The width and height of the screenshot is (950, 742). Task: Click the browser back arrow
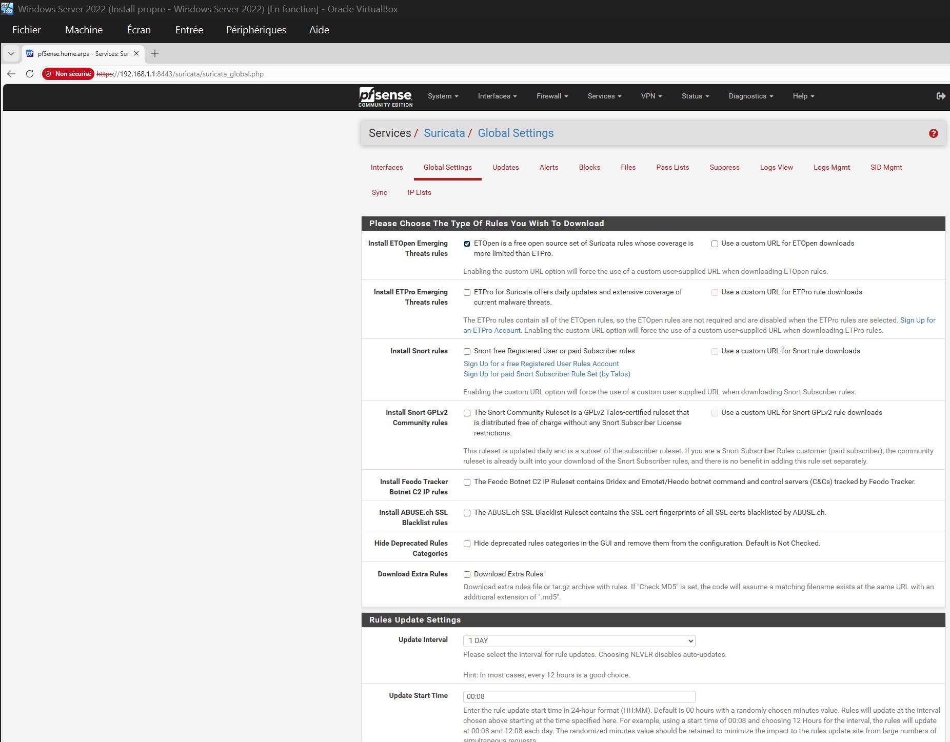(11, 74)
